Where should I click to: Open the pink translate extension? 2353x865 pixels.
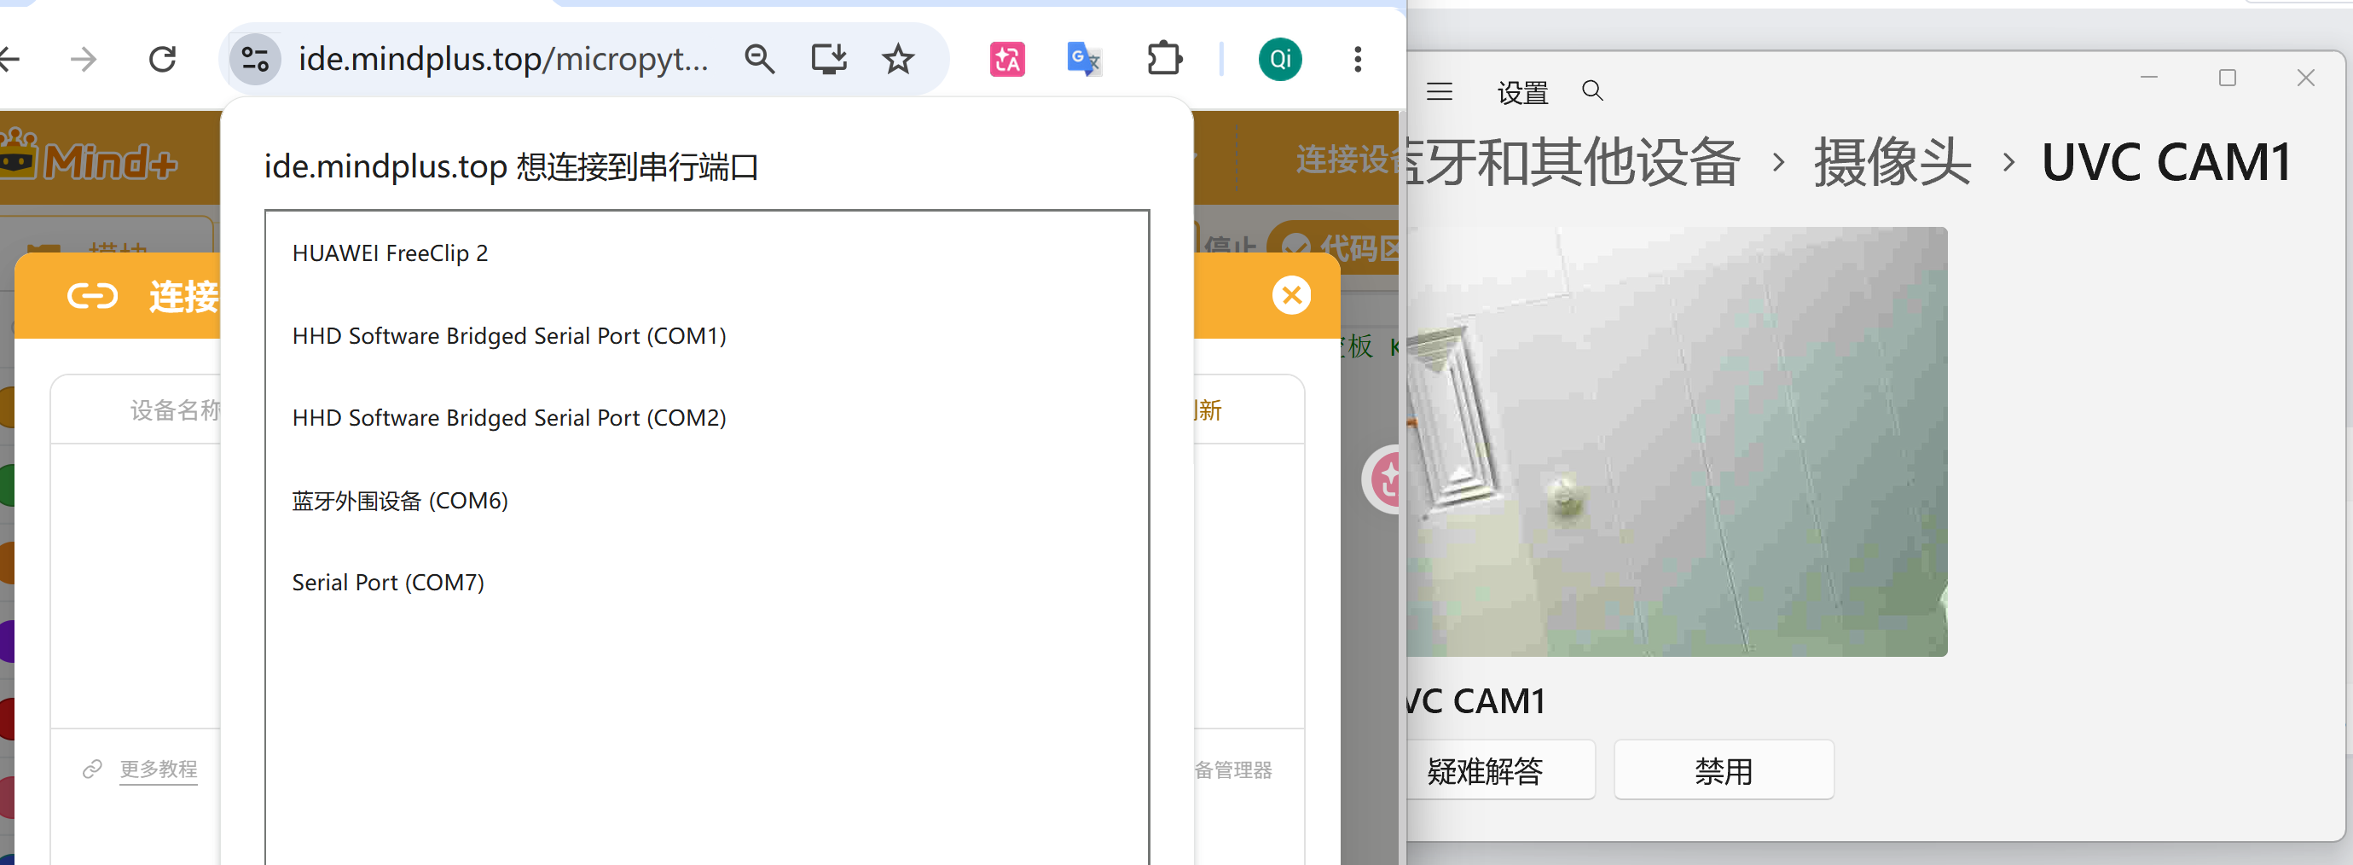(x=1007, y=60)
